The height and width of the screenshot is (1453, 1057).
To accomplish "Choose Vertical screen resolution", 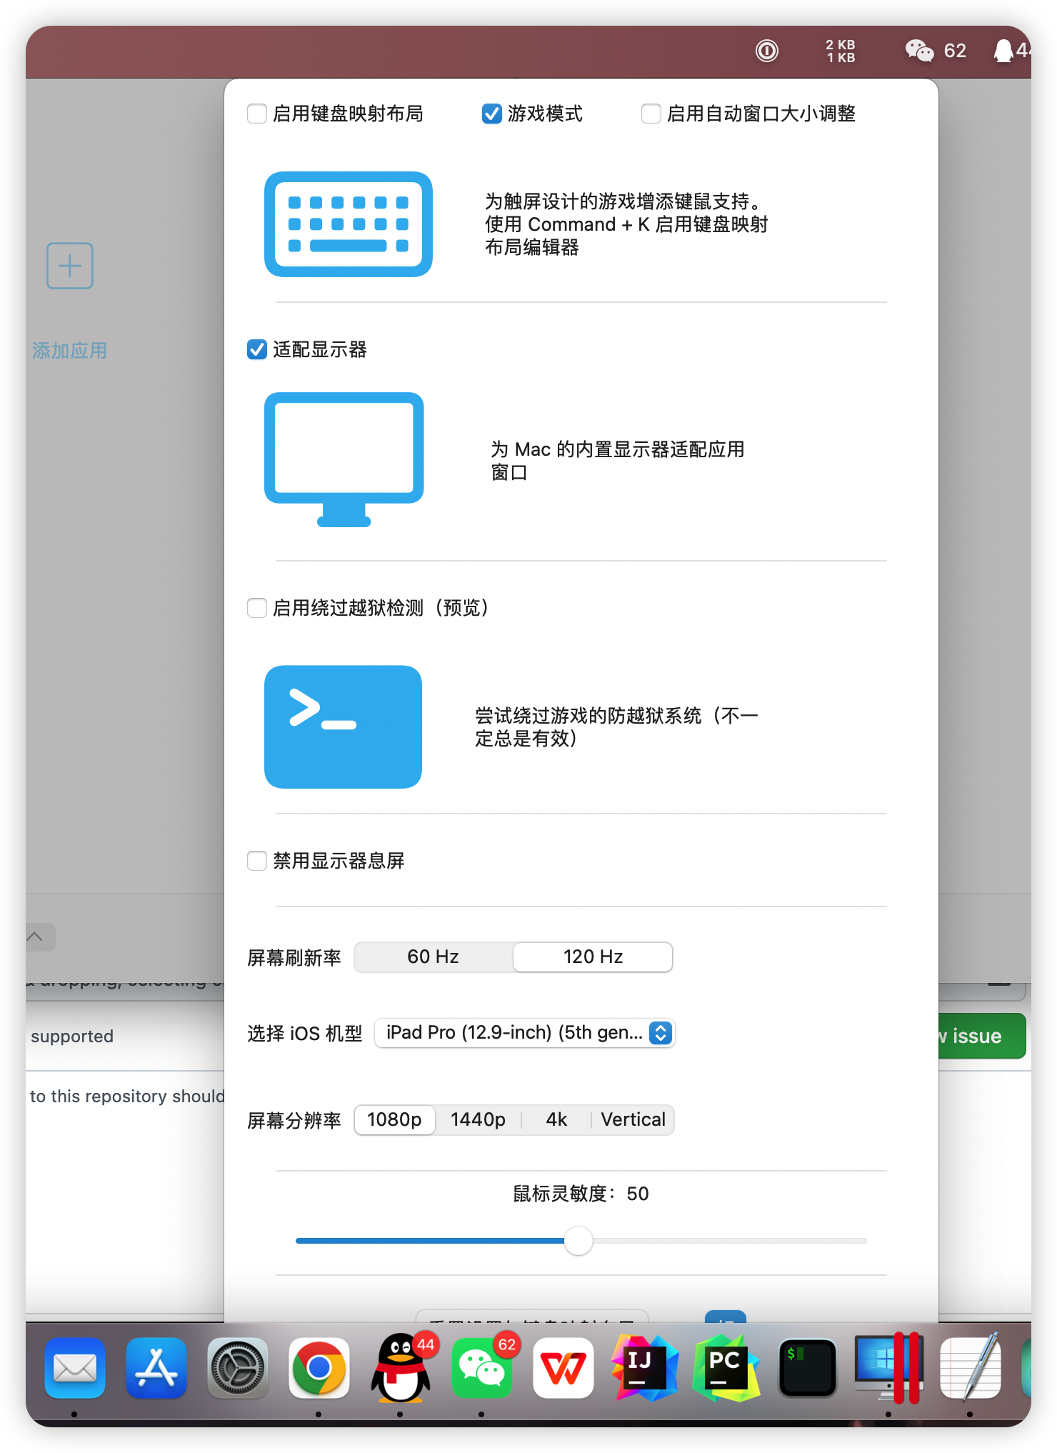I will (x=633, y=1120).
